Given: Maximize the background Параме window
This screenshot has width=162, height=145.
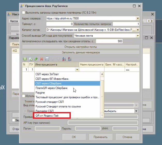Looking at the screenshot, I should [146, 38].
